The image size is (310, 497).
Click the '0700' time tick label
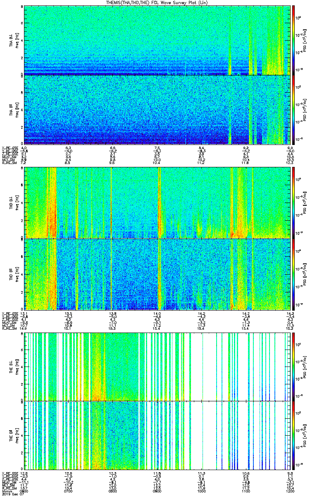point(68,491)
